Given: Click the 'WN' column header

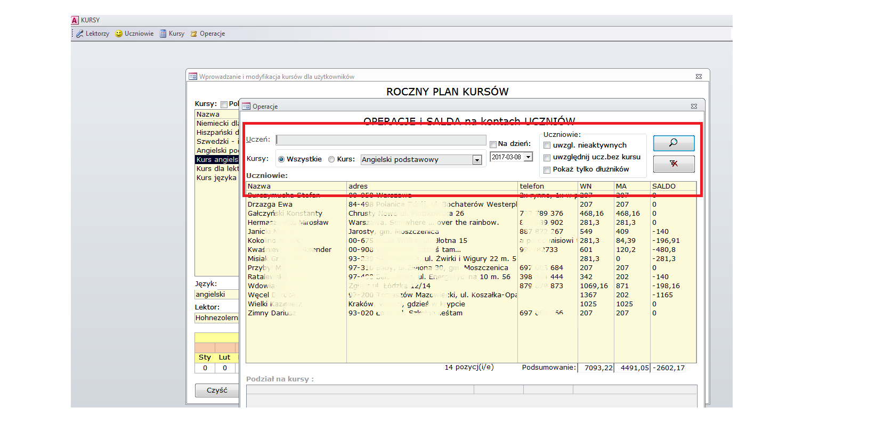Looking at the screenshot, I should point(596,186).
